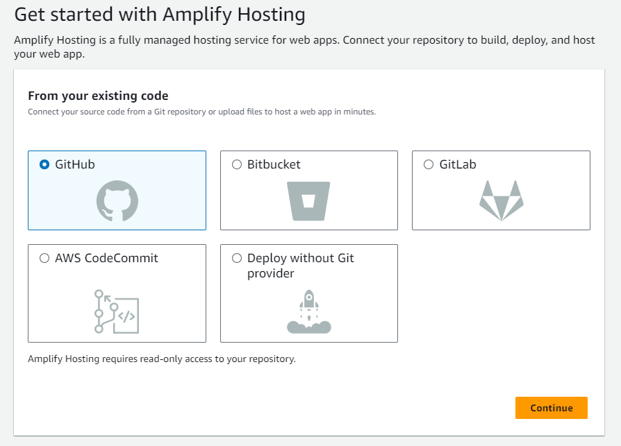Click the read-only access notice text

coord(162,359)
